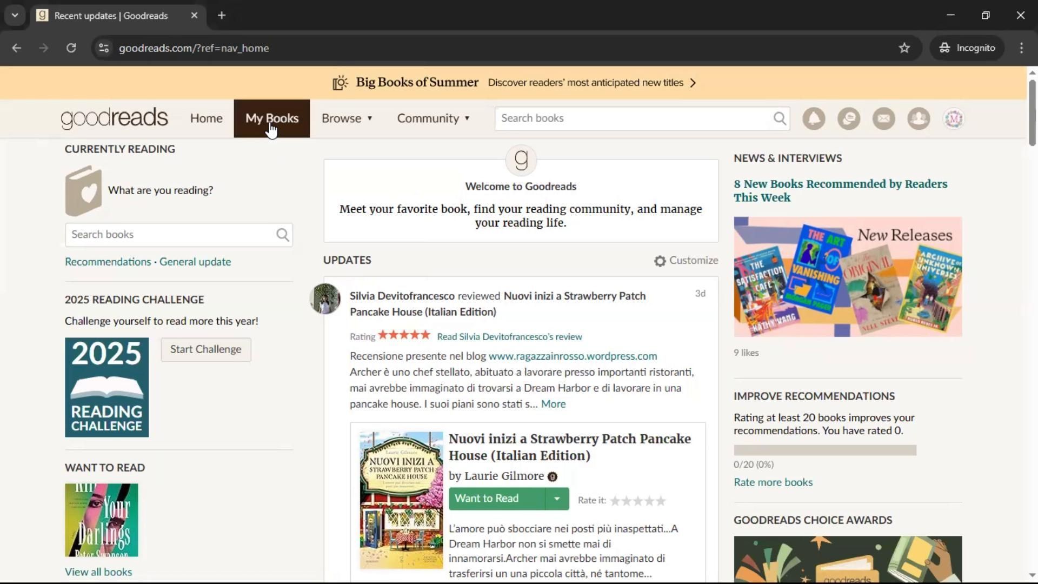Rate the book five stars
The height and width of the screenshot is (584, 1038).
661,501
